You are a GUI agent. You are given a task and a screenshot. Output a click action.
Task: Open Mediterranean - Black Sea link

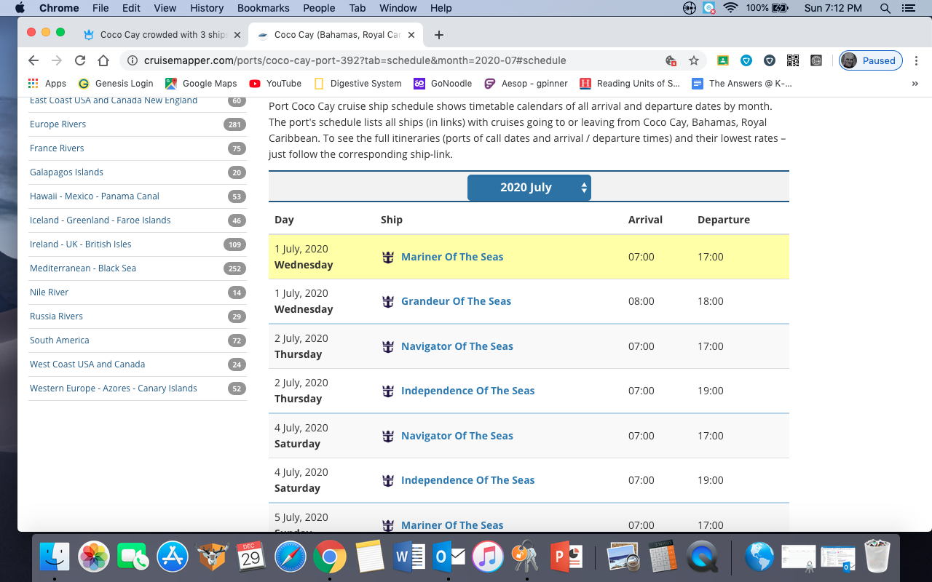coord(83,268)
